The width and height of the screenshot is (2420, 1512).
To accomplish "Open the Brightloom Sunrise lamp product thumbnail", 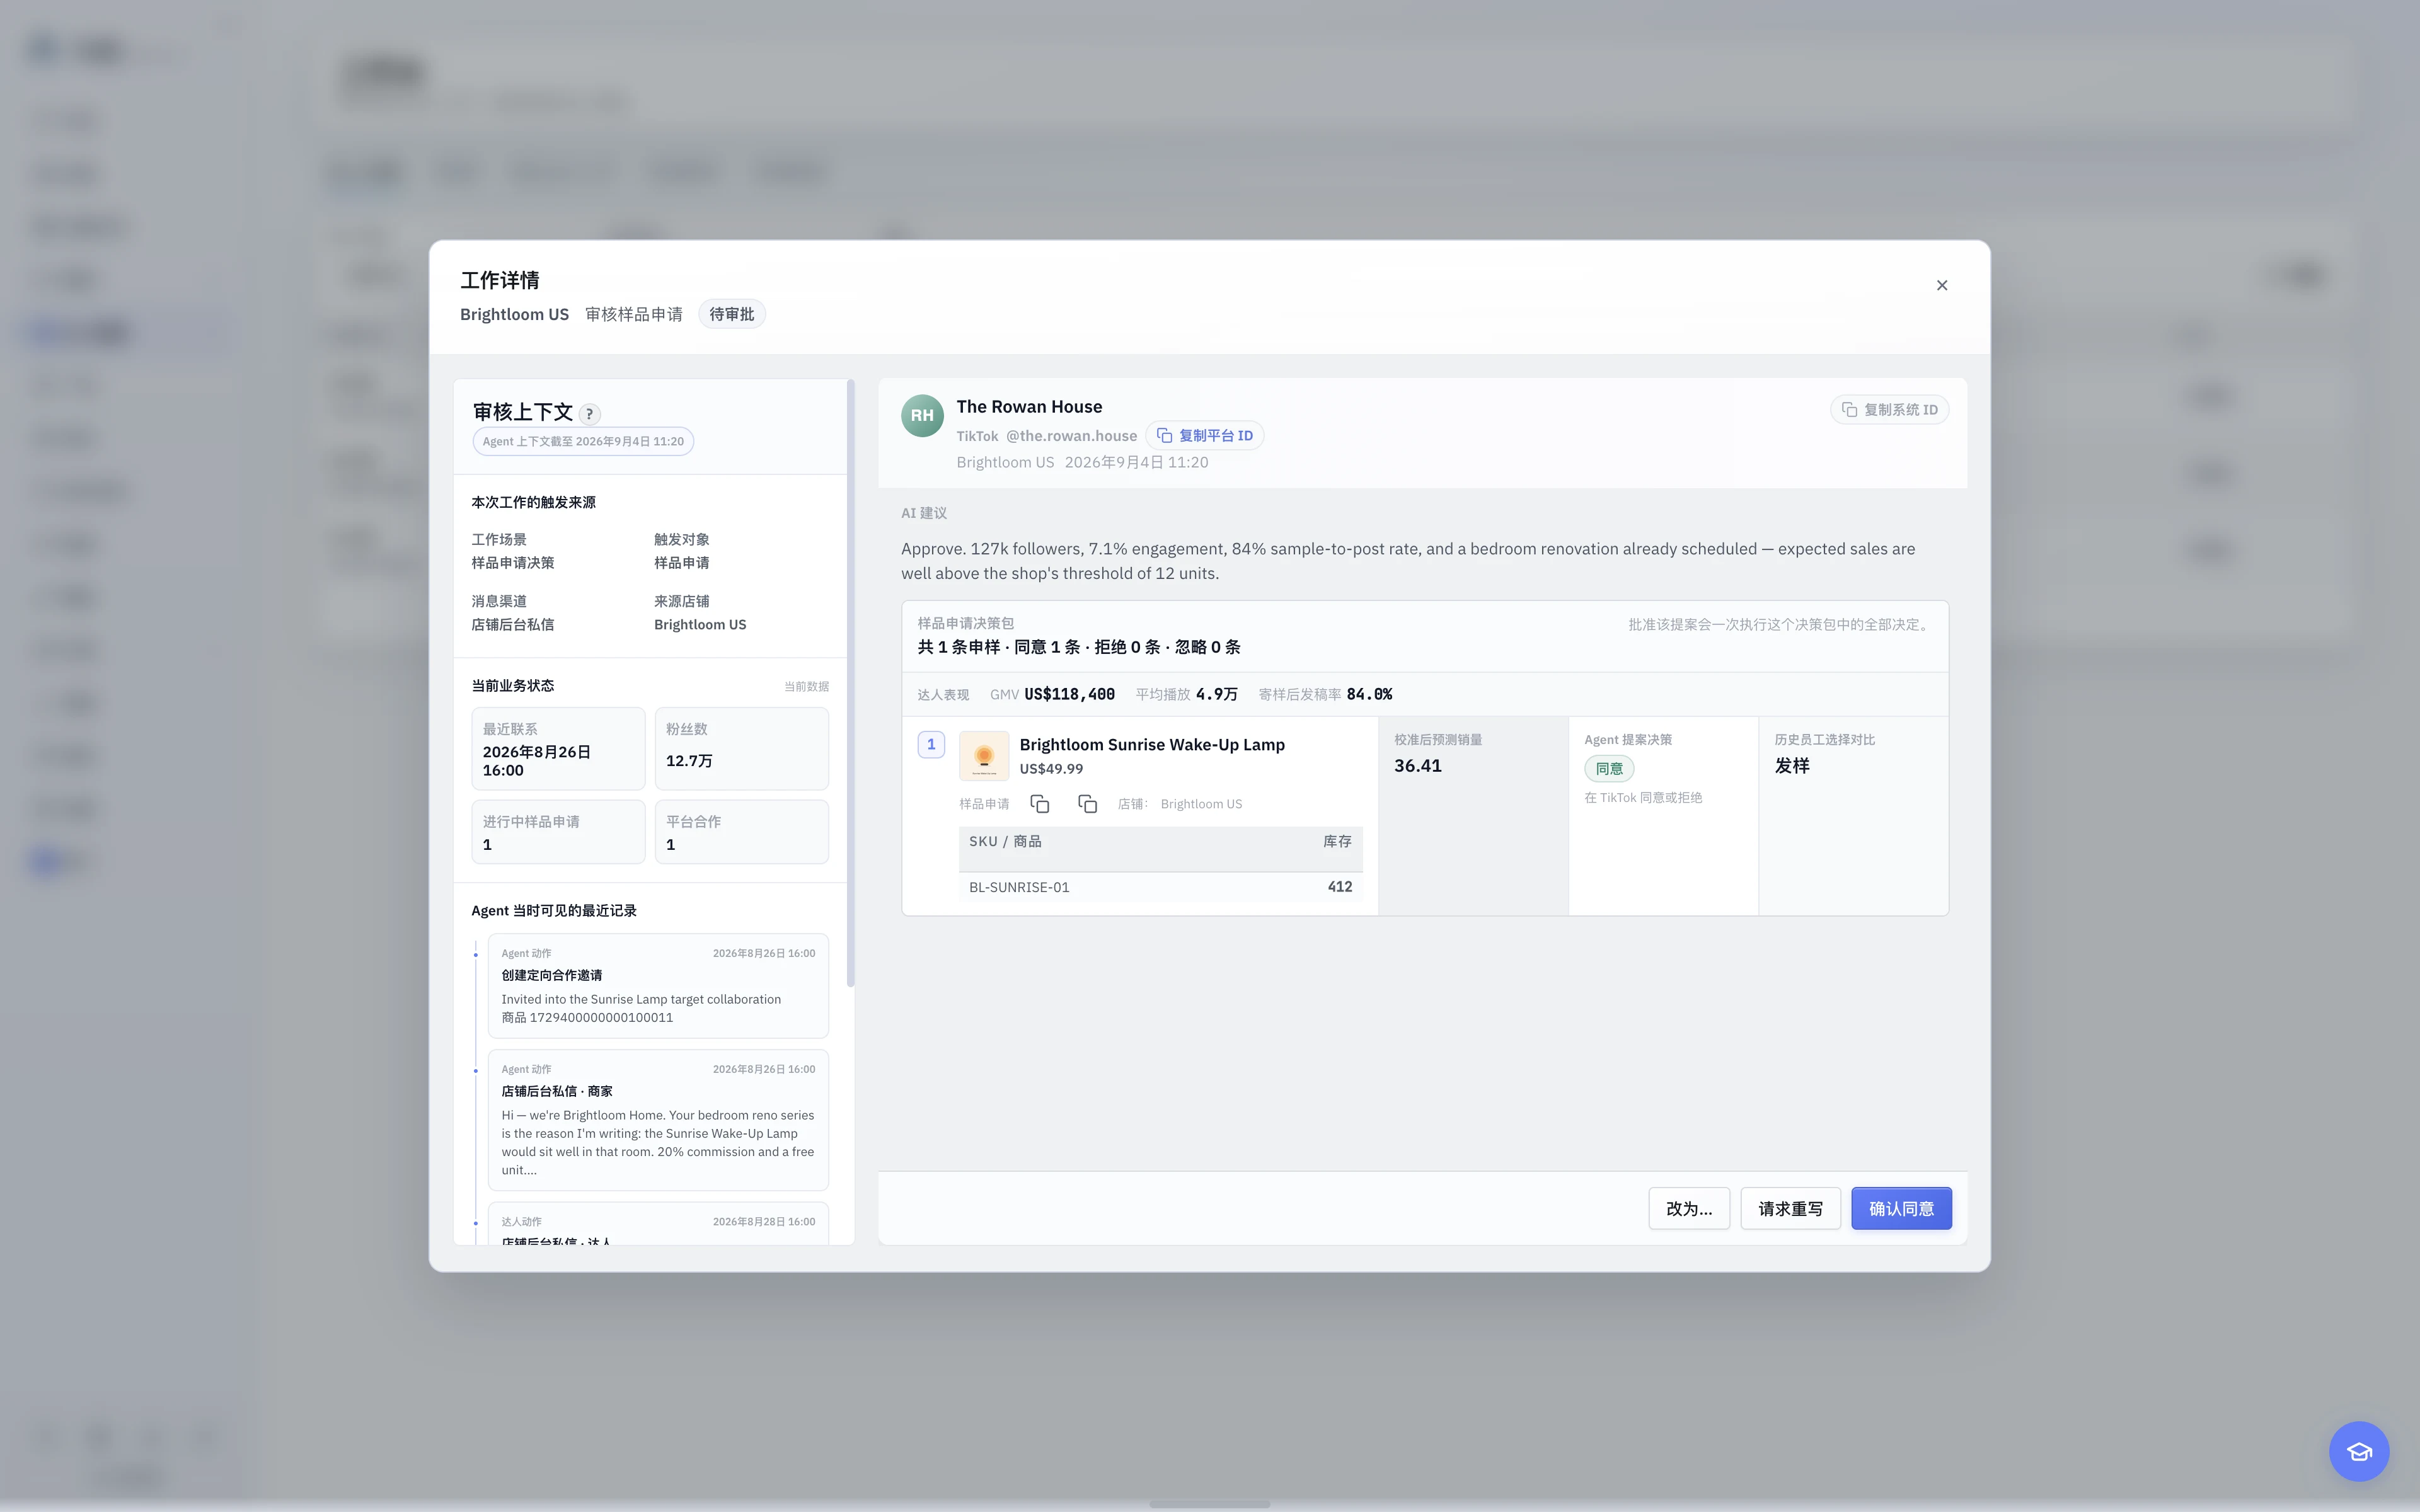I will [984, 756].
